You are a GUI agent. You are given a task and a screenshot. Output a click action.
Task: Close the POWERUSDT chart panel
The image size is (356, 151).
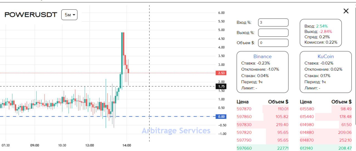[346, 11]
